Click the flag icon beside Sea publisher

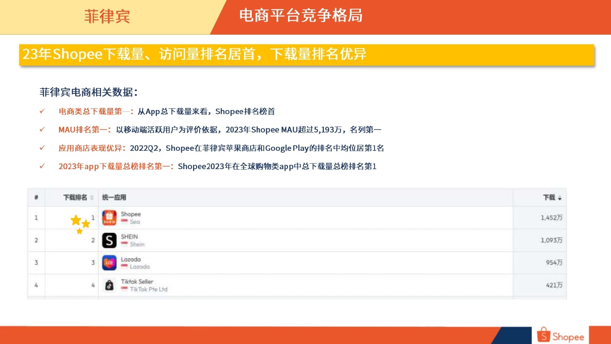coord(124,221)
